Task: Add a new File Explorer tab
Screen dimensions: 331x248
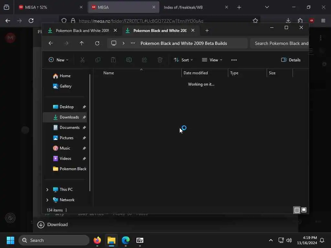Action: pos(207,31)
